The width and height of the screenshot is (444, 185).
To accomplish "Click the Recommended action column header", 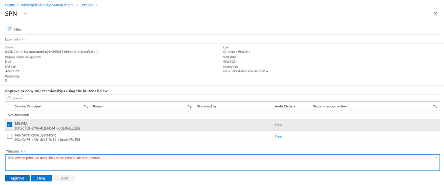I will point(330,106).
